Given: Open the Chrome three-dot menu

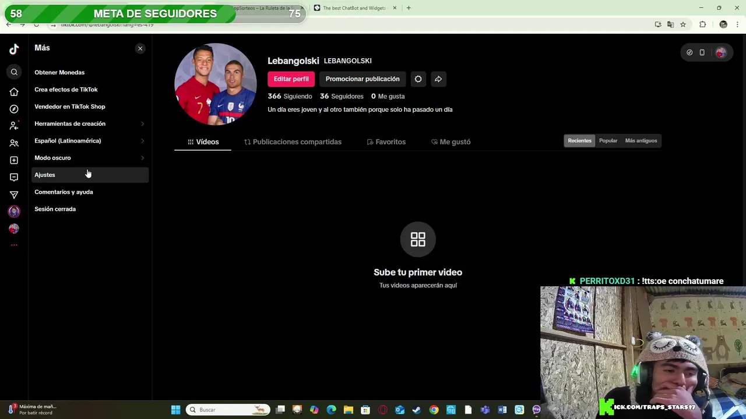Looking at the screenshot, I should coord(738,24).
